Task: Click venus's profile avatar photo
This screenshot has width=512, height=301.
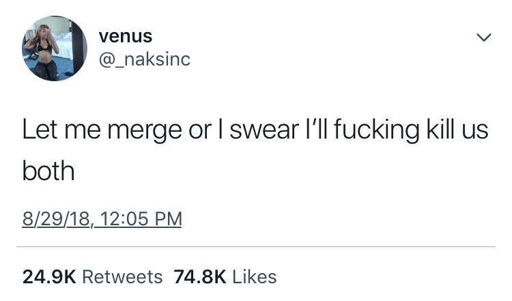Action: tap(55, 48)
